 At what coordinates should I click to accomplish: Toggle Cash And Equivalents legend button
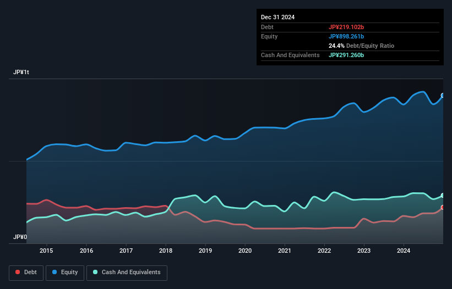tap(127, 273)
